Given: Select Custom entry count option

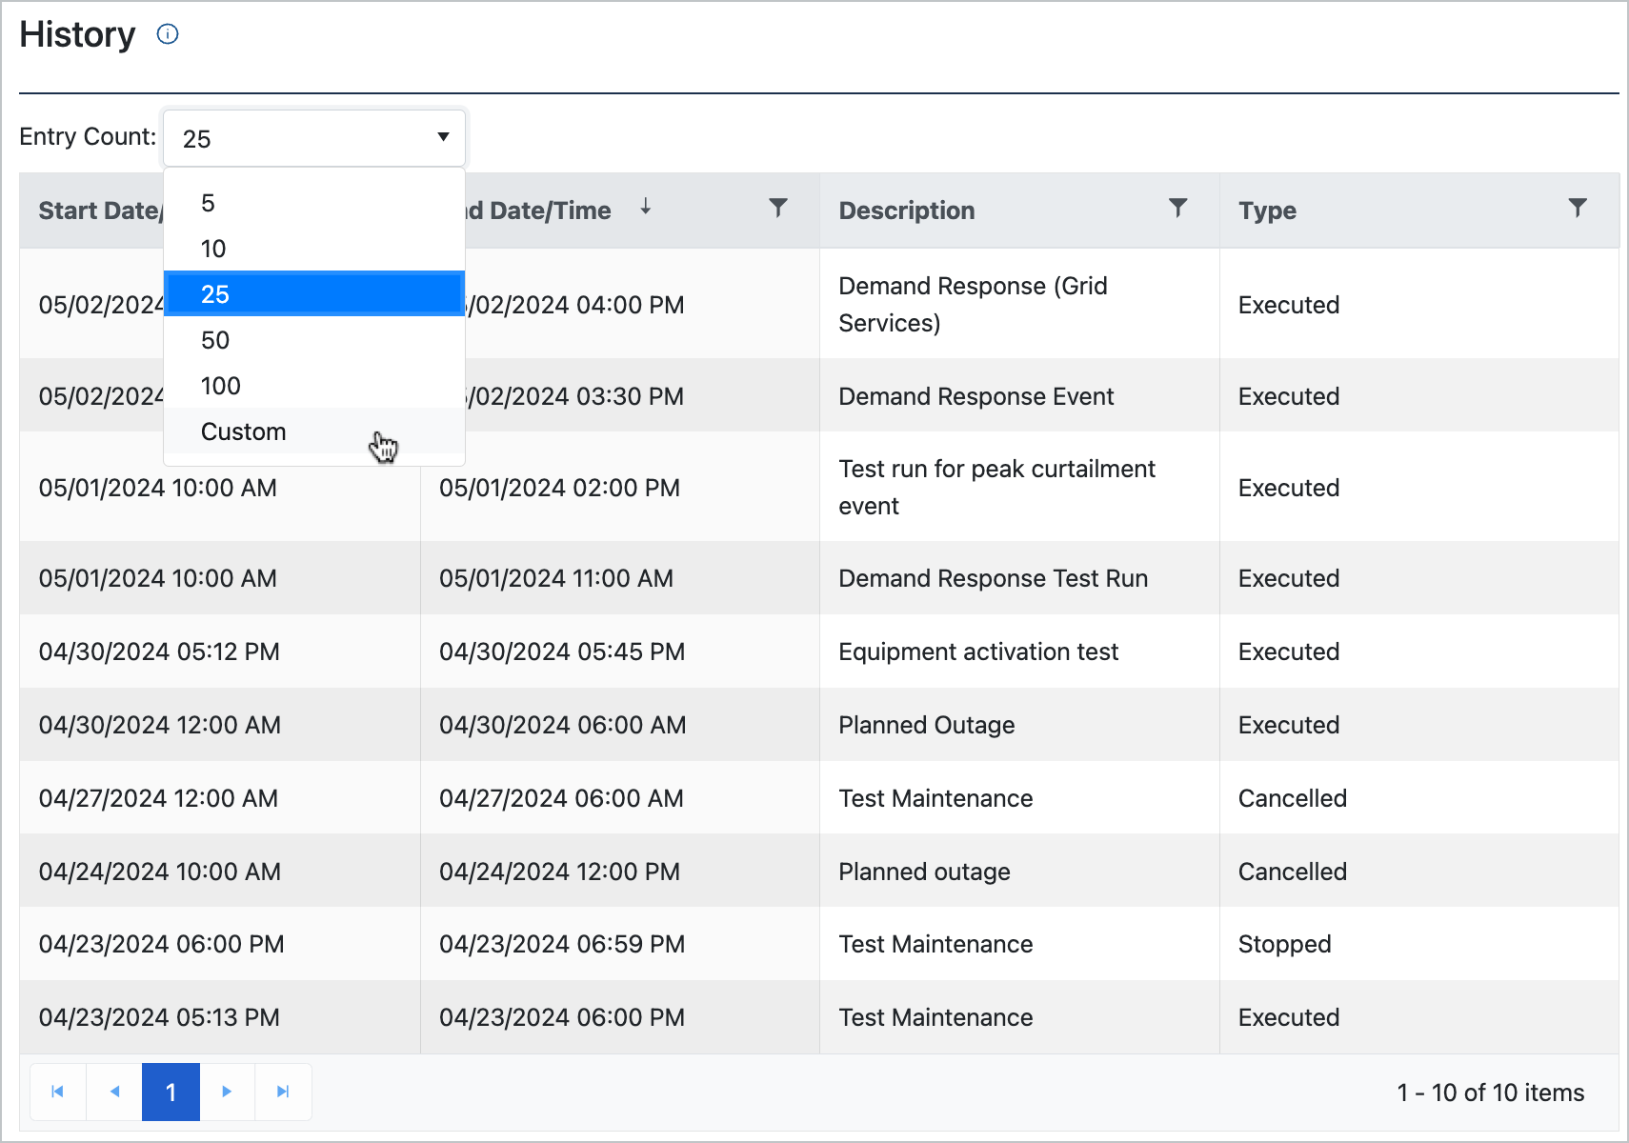Looking at the screenshot, I should click(243, 431).
